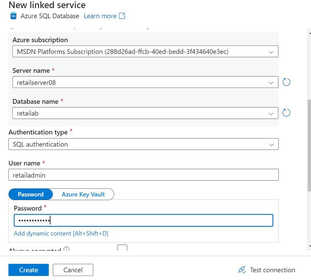Screen dimensions: 311x280
Task: Expand the Server name dropdown
Action: point(271,82)
